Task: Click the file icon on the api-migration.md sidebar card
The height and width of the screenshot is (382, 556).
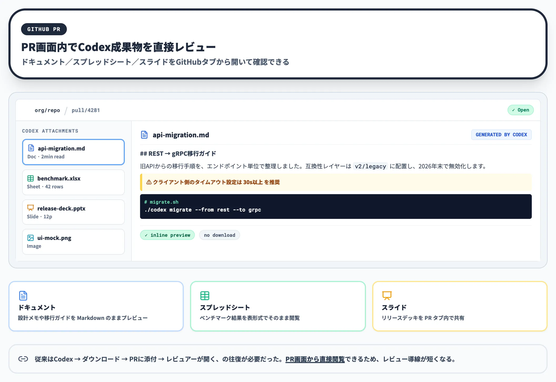Action: click(31, 148)
